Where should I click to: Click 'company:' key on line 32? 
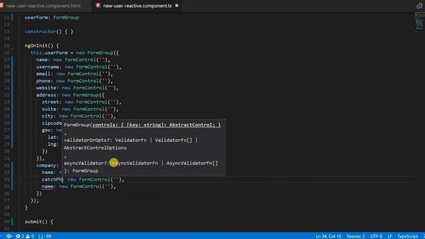[47, 165]
